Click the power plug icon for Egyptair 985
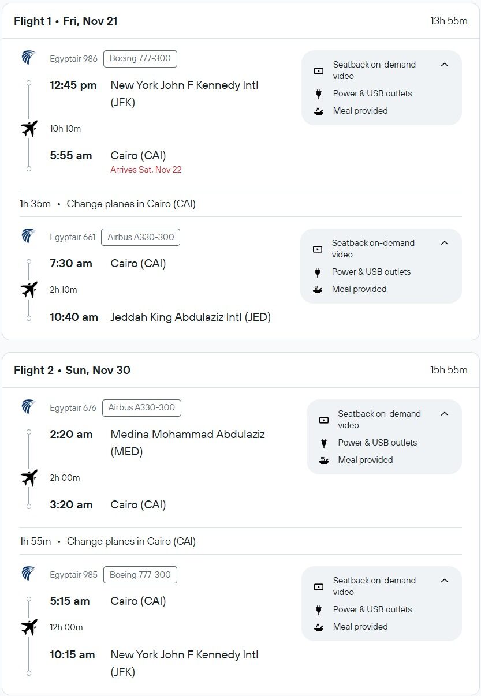This screenshot has width=481, height=696. point(319,609)
